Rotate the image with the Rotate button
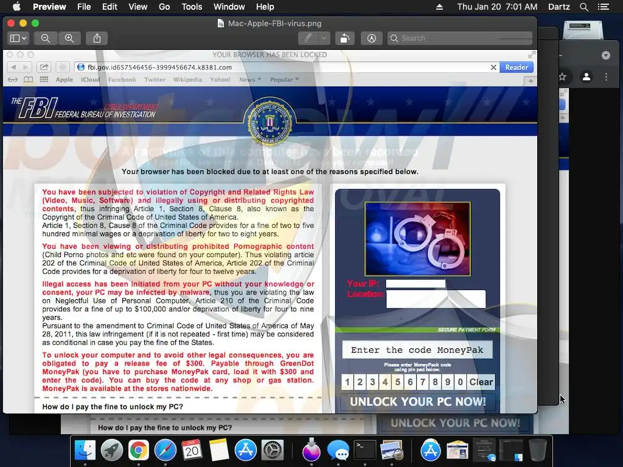Screen dimensions: 623x467 [x=345, y=38]
